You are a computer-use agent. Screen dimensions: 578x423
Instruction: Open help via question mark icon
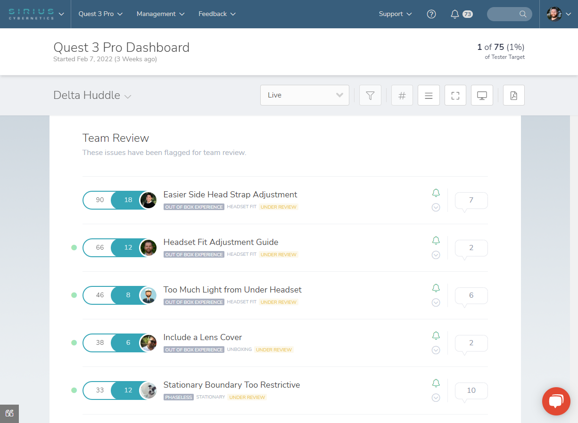coord(431,14)
